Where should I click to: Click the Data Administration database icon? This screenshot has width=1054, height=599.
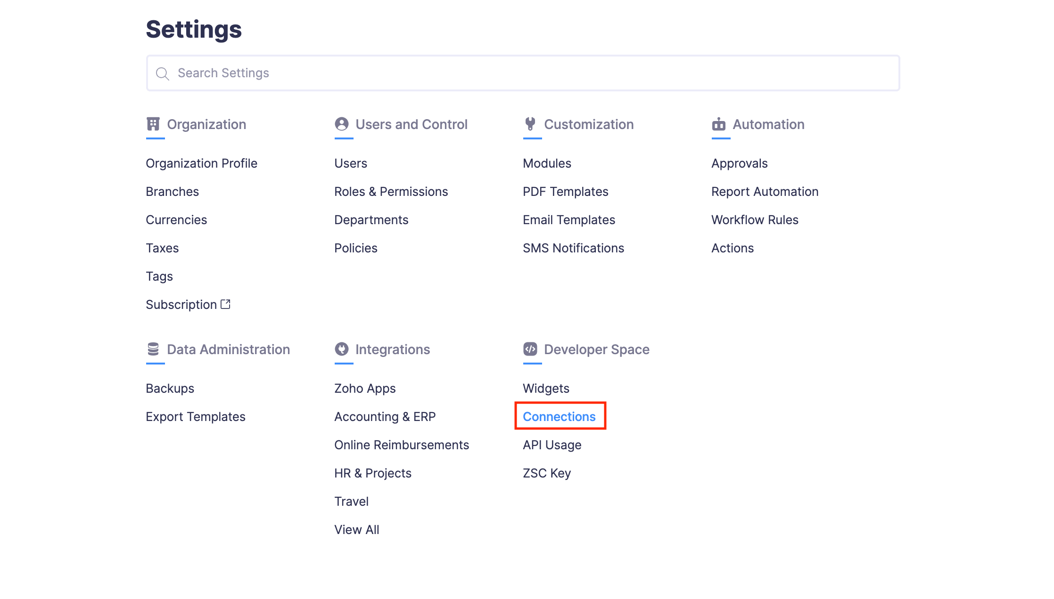coord(153,349)
